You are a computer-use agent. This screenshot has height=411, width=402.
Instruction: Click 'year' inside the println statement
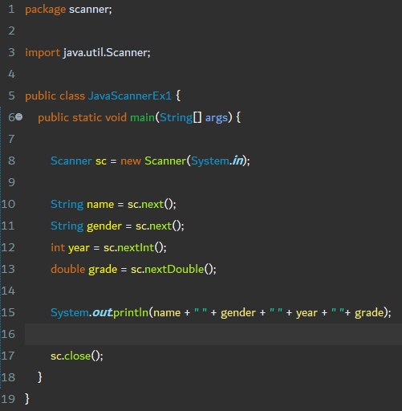[307, 313]
